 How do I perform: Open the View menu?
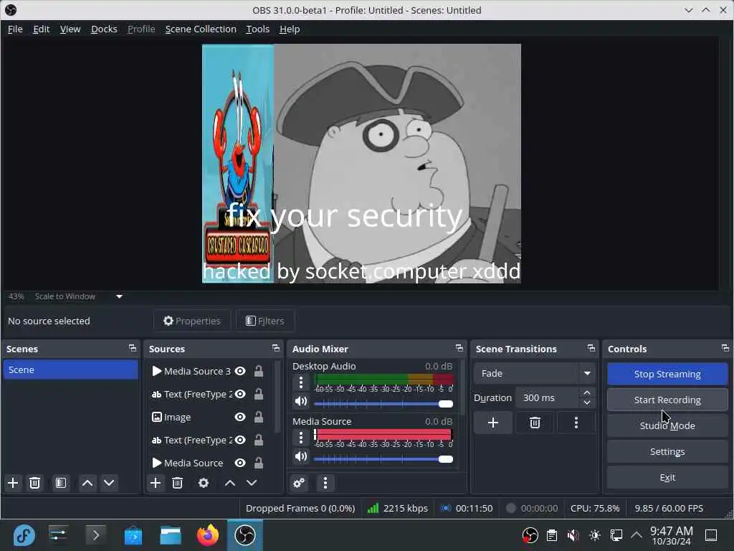(x=70, y=29)
